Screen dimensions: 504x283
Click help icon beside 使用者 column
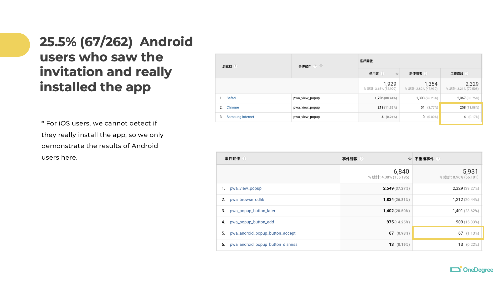(x=382, y=74)
